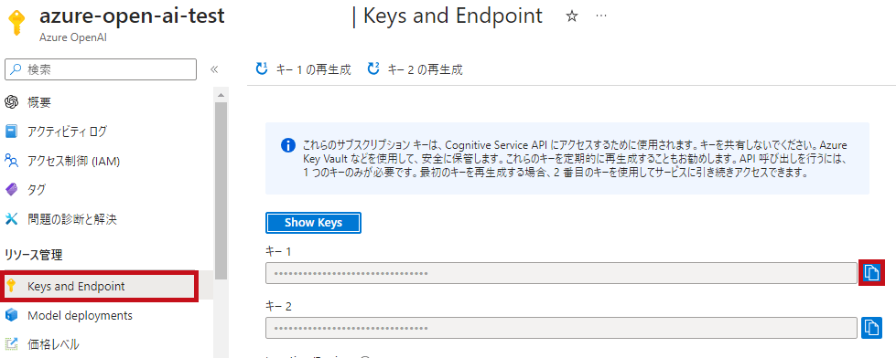Click the Show Keys button
This screenshot has width=896, height=358.
coord(313,223)
